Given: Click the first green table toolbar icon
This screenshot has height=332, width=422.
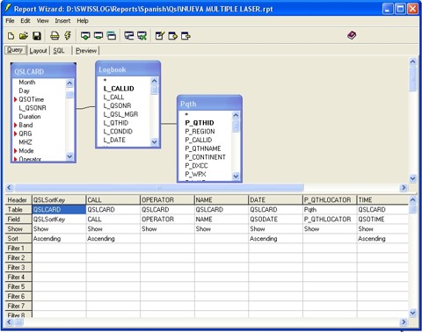Looking at the screenshot, I should coord(85,36).
